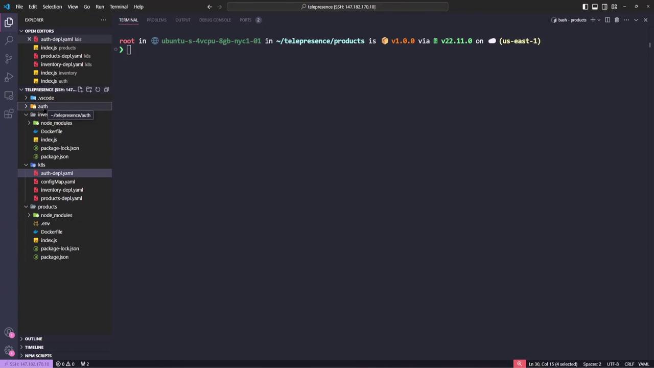Open the Help menu
The image size is (654, 368).
[138, 7]
